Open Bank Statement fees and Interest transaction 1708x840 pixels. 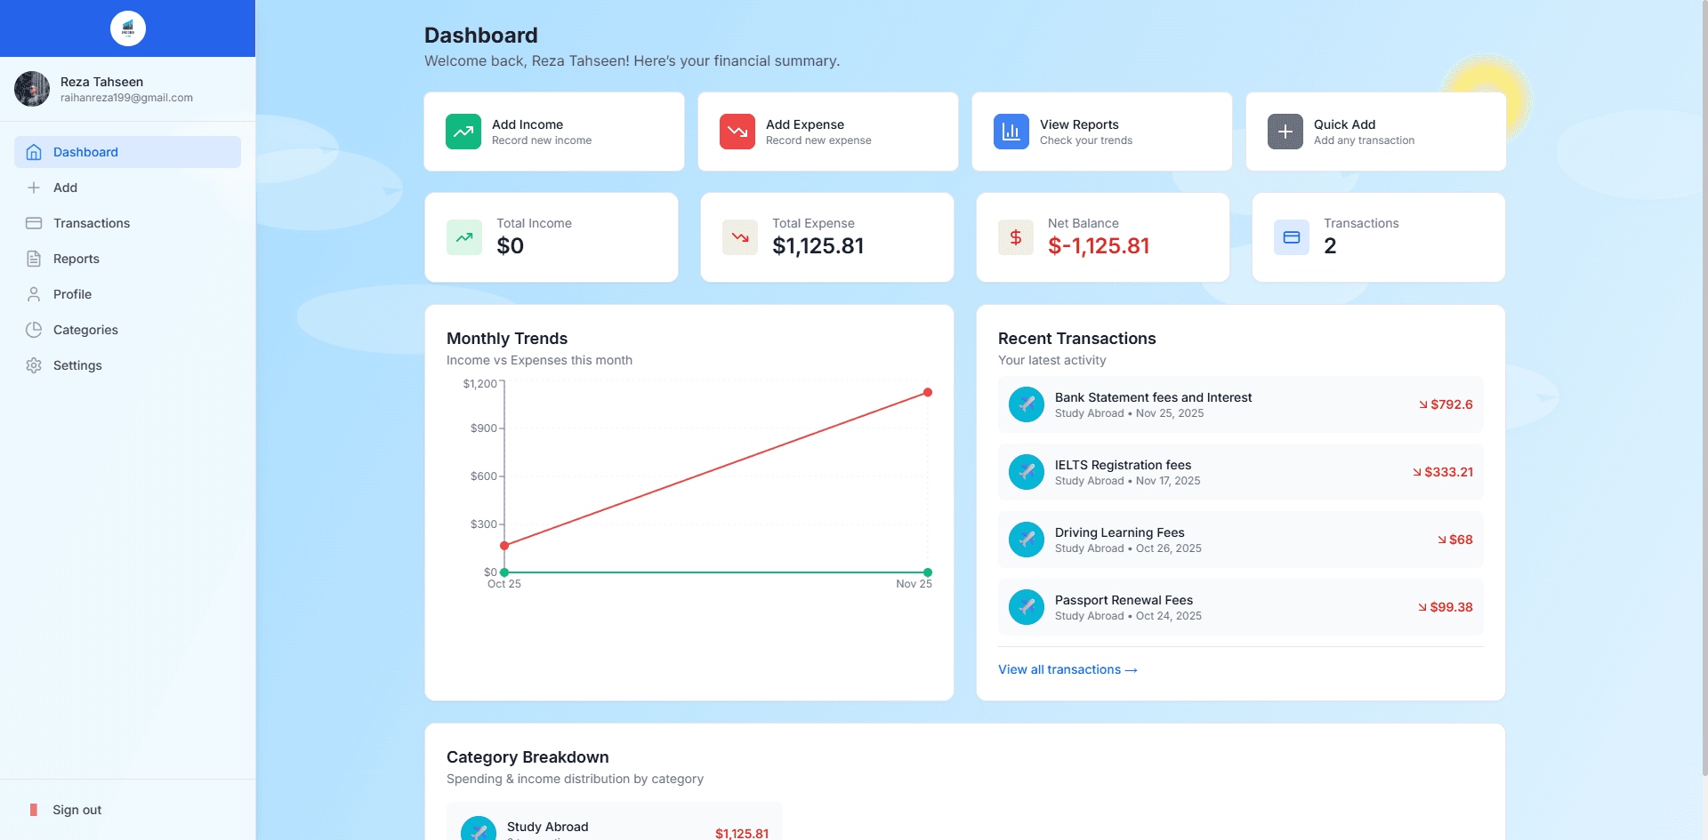pyautogui.click(x=1241, y=404)
